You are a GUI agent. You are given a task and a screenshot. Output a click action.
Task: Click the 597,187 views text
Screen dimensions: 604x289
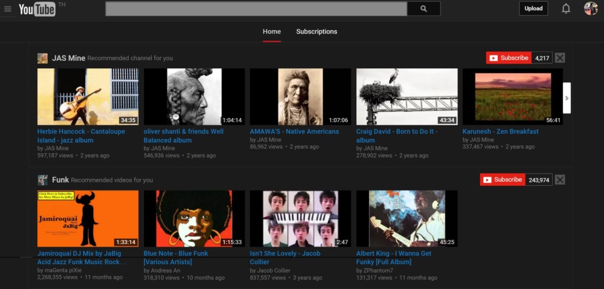click(55, 156)
